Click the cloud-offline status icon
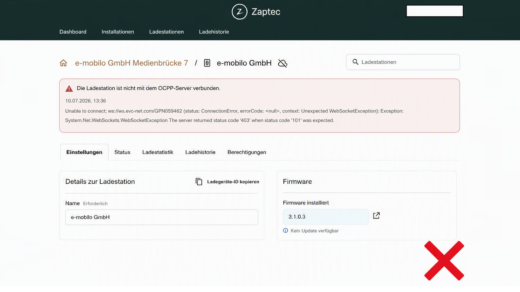This screenshot has height=292, width=520. [x=282, y=63]
